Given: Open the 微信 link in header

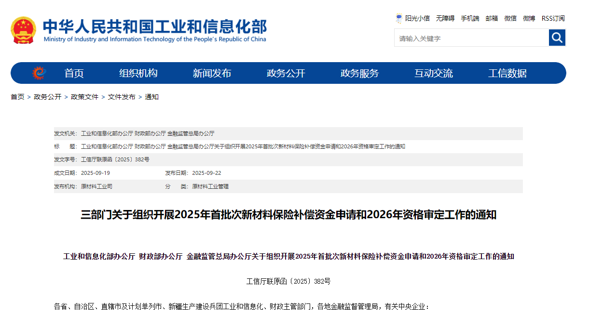Looking at the screenshot, I should 510,18.
